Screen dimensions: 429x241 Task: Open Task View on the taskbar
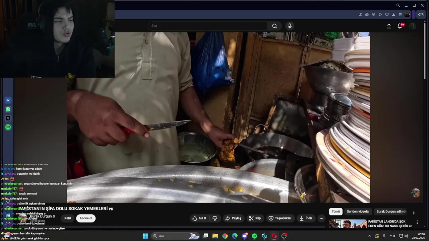click(206, 236)
